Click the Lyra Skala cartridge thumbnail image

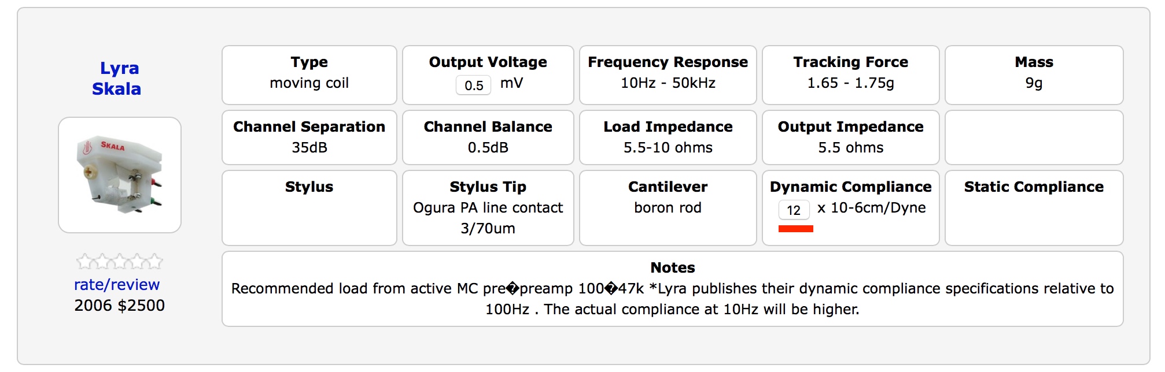click(x=120, y=175)
